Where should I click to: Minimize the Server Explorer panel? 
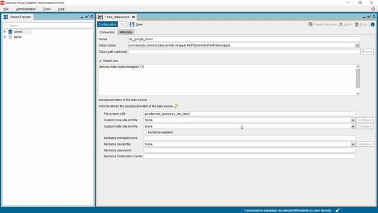coord(82,17)
